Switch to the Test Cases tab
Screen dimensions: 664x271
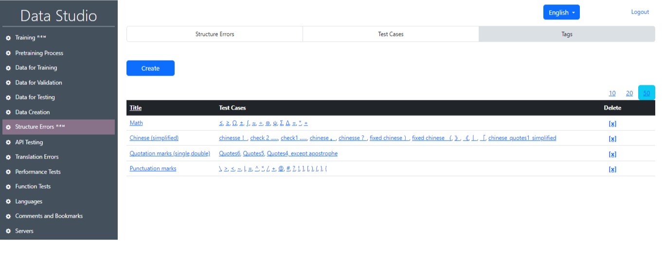tap(391, 34)
